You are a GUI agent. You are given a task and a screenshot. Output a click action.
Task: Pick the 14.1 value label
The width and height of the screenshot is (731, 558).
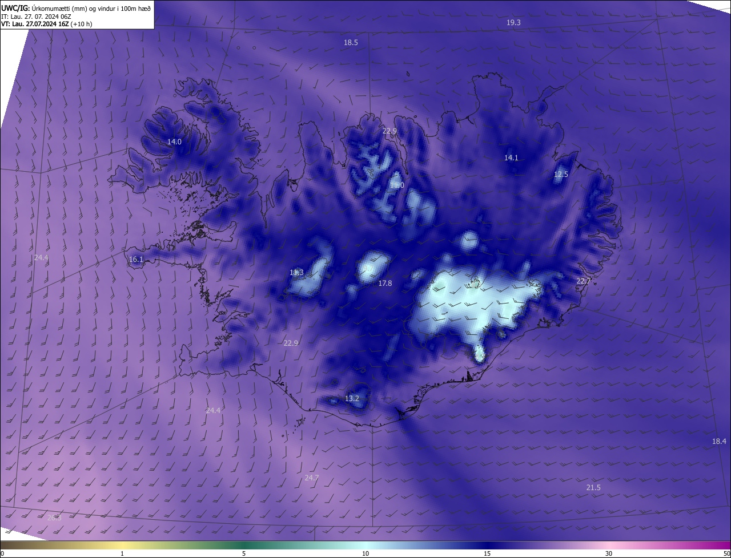coord(511,158)
